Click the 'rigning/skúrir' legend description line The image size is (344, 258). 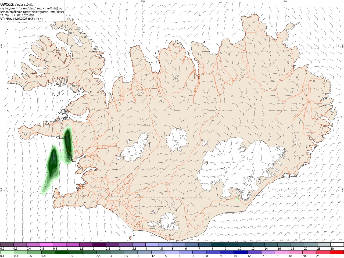tap(31, 8)
